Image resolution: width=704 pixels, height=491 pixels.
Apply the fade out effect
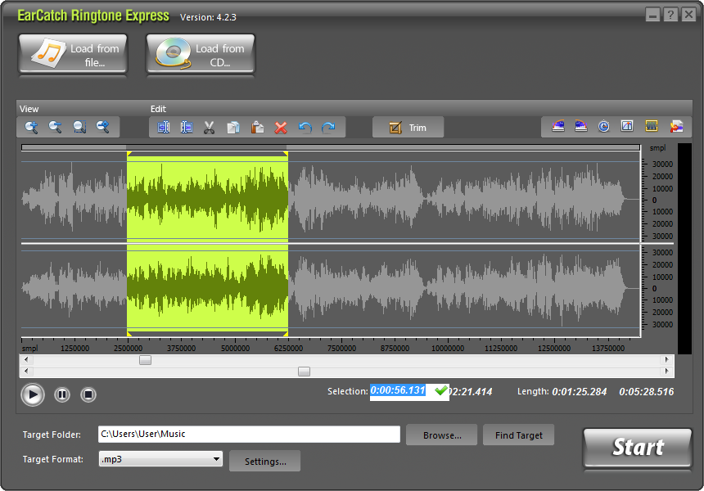coord(581,126)
